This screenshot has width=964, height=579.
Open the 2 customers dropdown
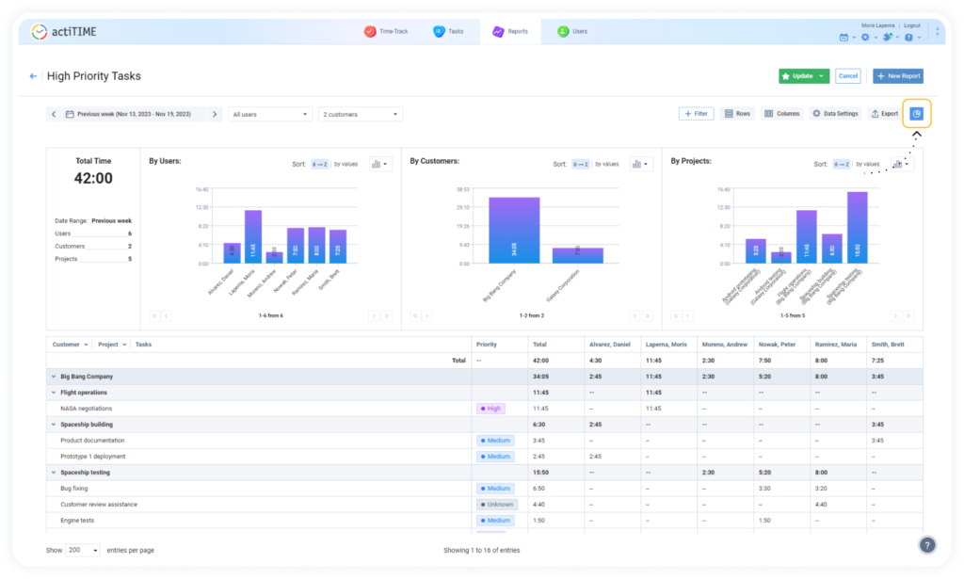359,113
